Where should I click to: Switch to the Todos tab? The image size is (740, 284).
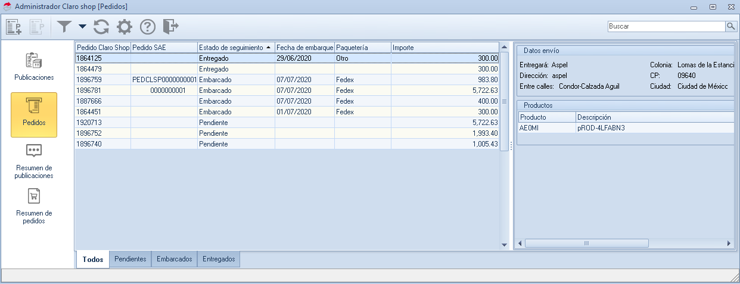93,260
